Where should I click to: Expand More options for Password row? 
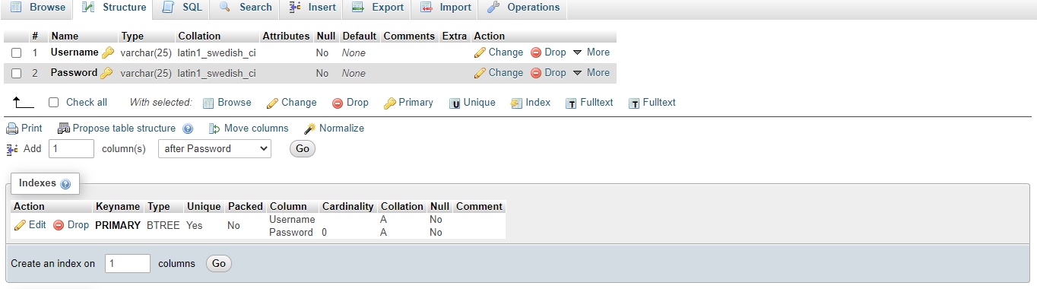pyautogui.click(x=591, y=73)
